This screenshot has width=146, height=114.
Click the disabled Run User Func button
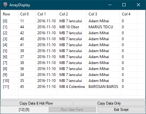coord(72,110)
